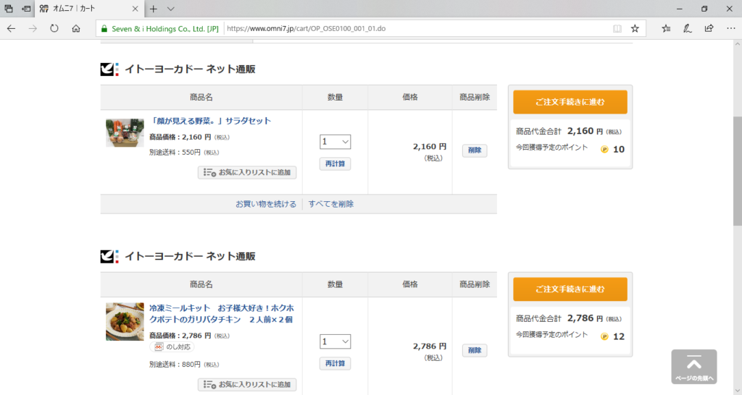Click 削除 to remove 冷凍ミールキット

[475, 350]
